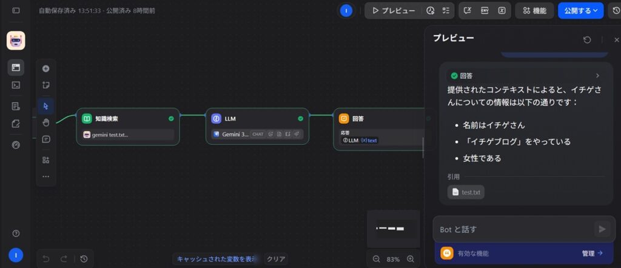Click the CHAT badge in LLM node

click(258, 134)
